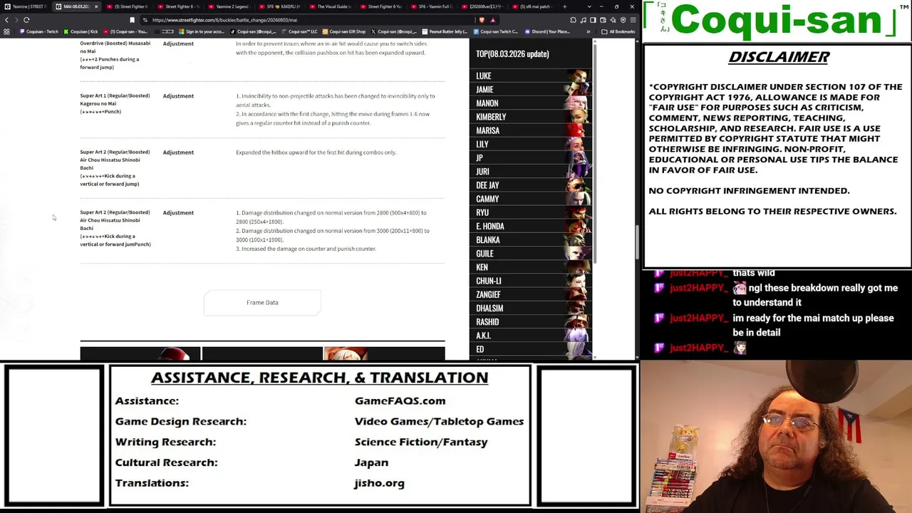This screenshot has width=912, height=513.
Task: Switch to the Yasmine Street Fighter tab
Action: [x=26, y=6]
